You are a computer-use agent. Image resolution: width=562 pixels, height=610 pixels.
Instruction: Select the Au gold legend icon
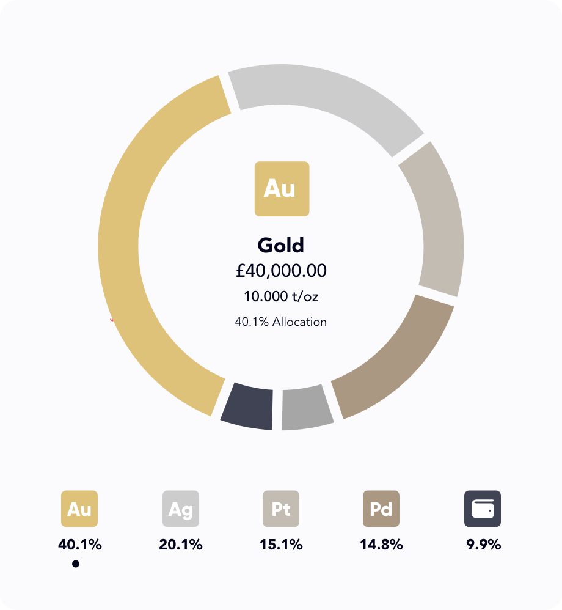click(79, 509)
